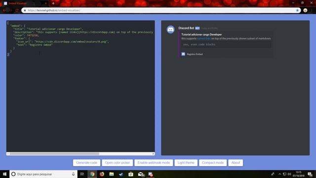Click the taskbar search microphone icon
The height and width of the screenshot is (178, 316).
tap(73, 174)
